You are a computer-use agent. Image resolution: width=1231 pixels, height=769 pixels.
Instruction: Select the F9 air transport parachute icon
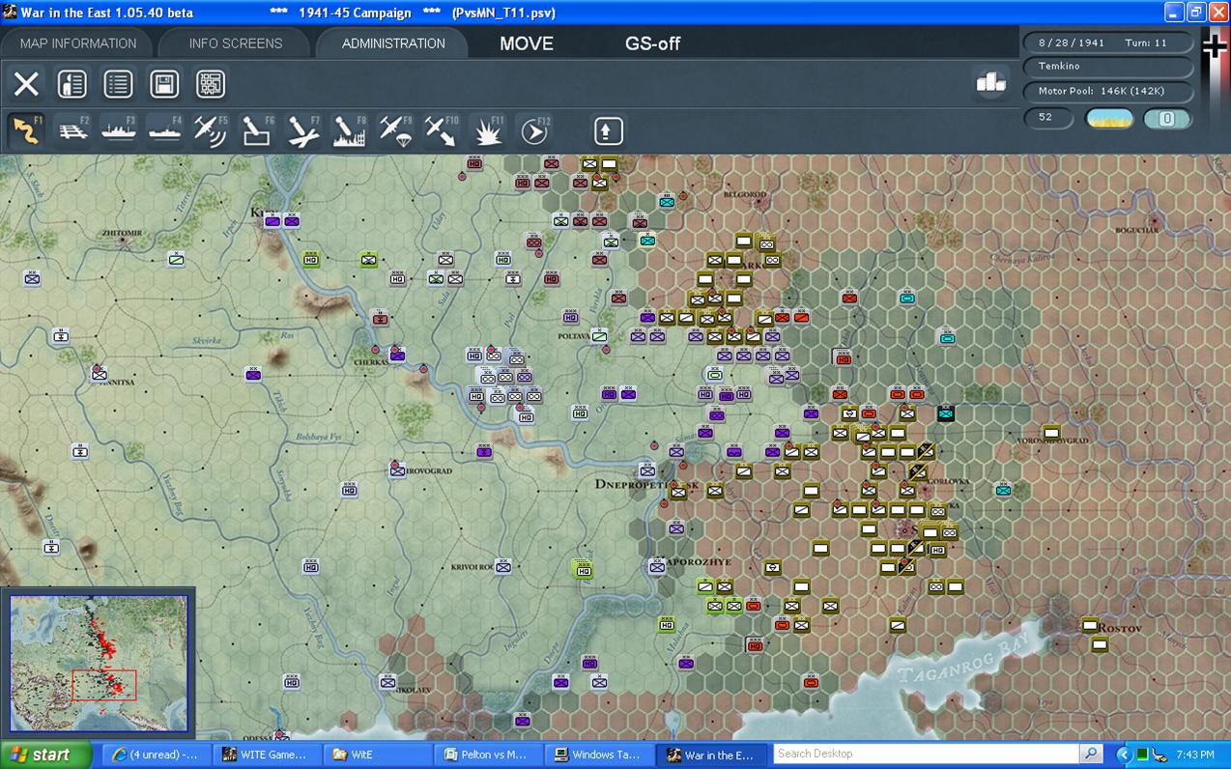396,130
